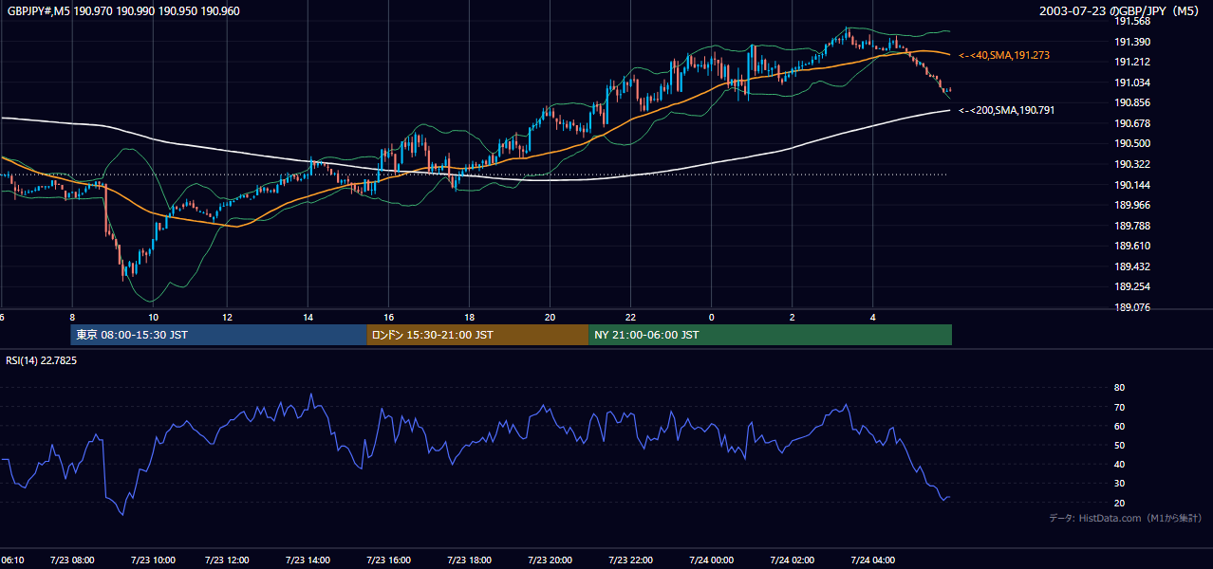The width and height of the screenshot is (1213, 569).
Task: Click RSI scale value 80
Action: (1119, 388)
